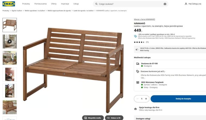Open star rating reviews
The width and height of the screenshot is (206, 120).
pos(141,42)
